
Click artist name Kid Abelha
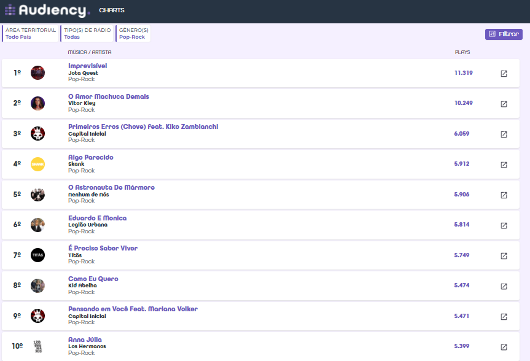pos(82,285)
